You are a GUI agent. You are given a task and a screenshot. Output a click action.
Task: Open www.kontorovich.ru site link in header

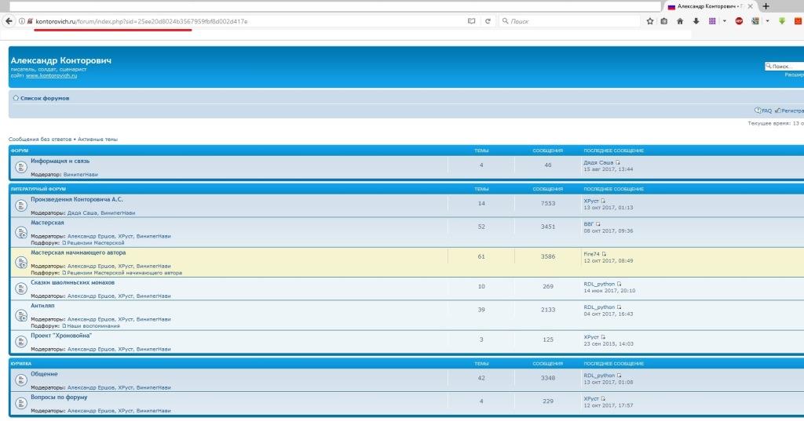[51, 75]
